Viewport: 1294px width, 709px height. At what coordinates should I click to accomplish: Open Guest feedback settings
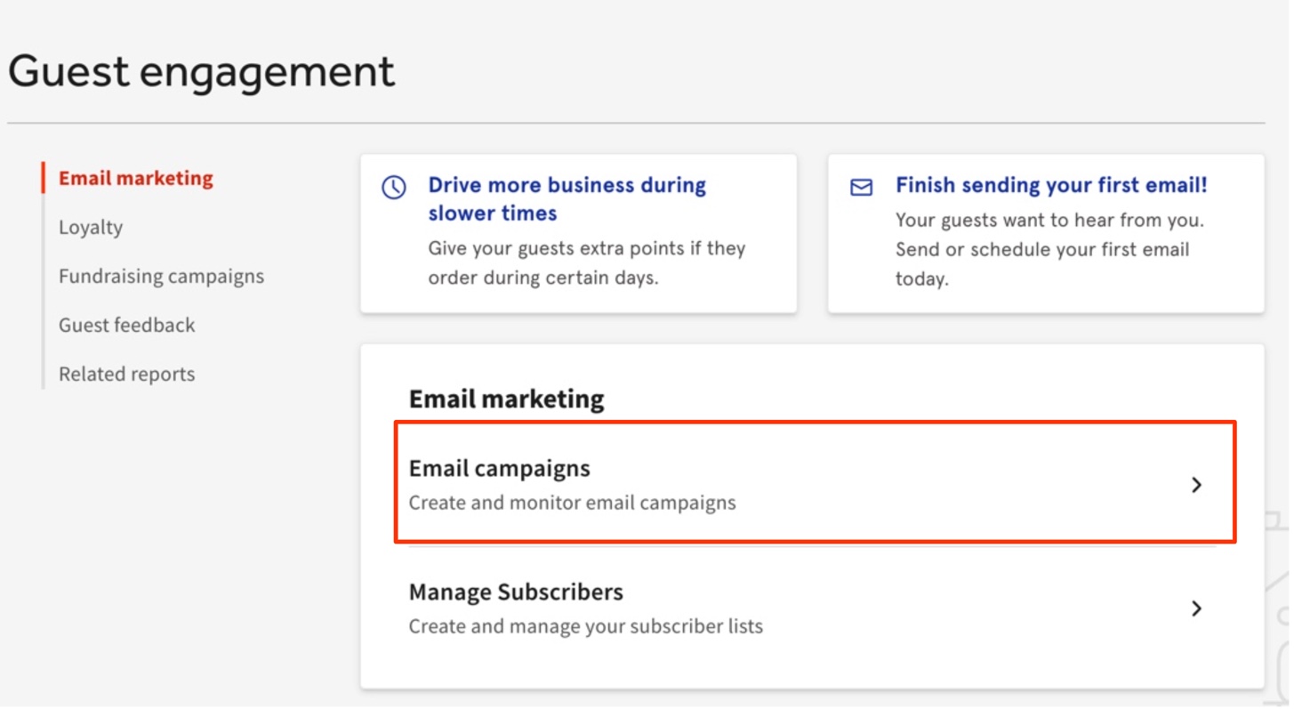(126, 325)
